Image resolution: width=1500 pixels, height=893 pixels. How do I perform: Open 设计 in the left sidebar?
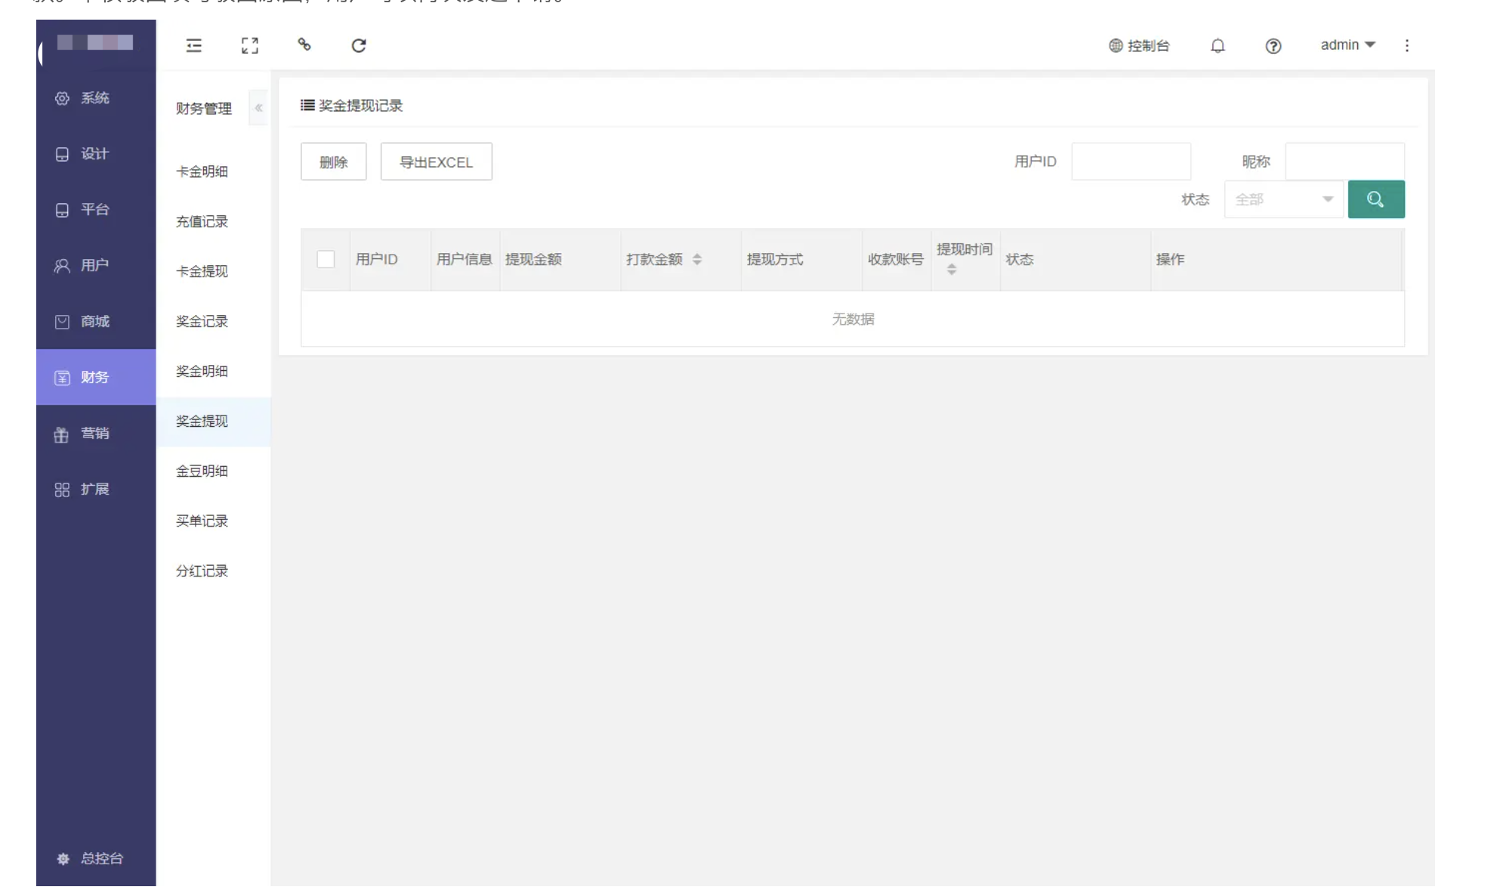(x=96, y=154)
